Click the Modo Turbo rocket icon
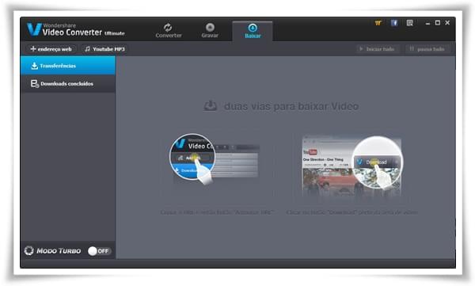This screenshot has height=286, width=475. point(29,250)
